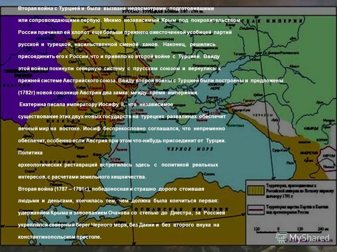This screenshot has width=337, height=252.
Task: Click the line starting "людьми и деньгами, кончилась"
Action: pyautogui.click(x=118, y=201)
